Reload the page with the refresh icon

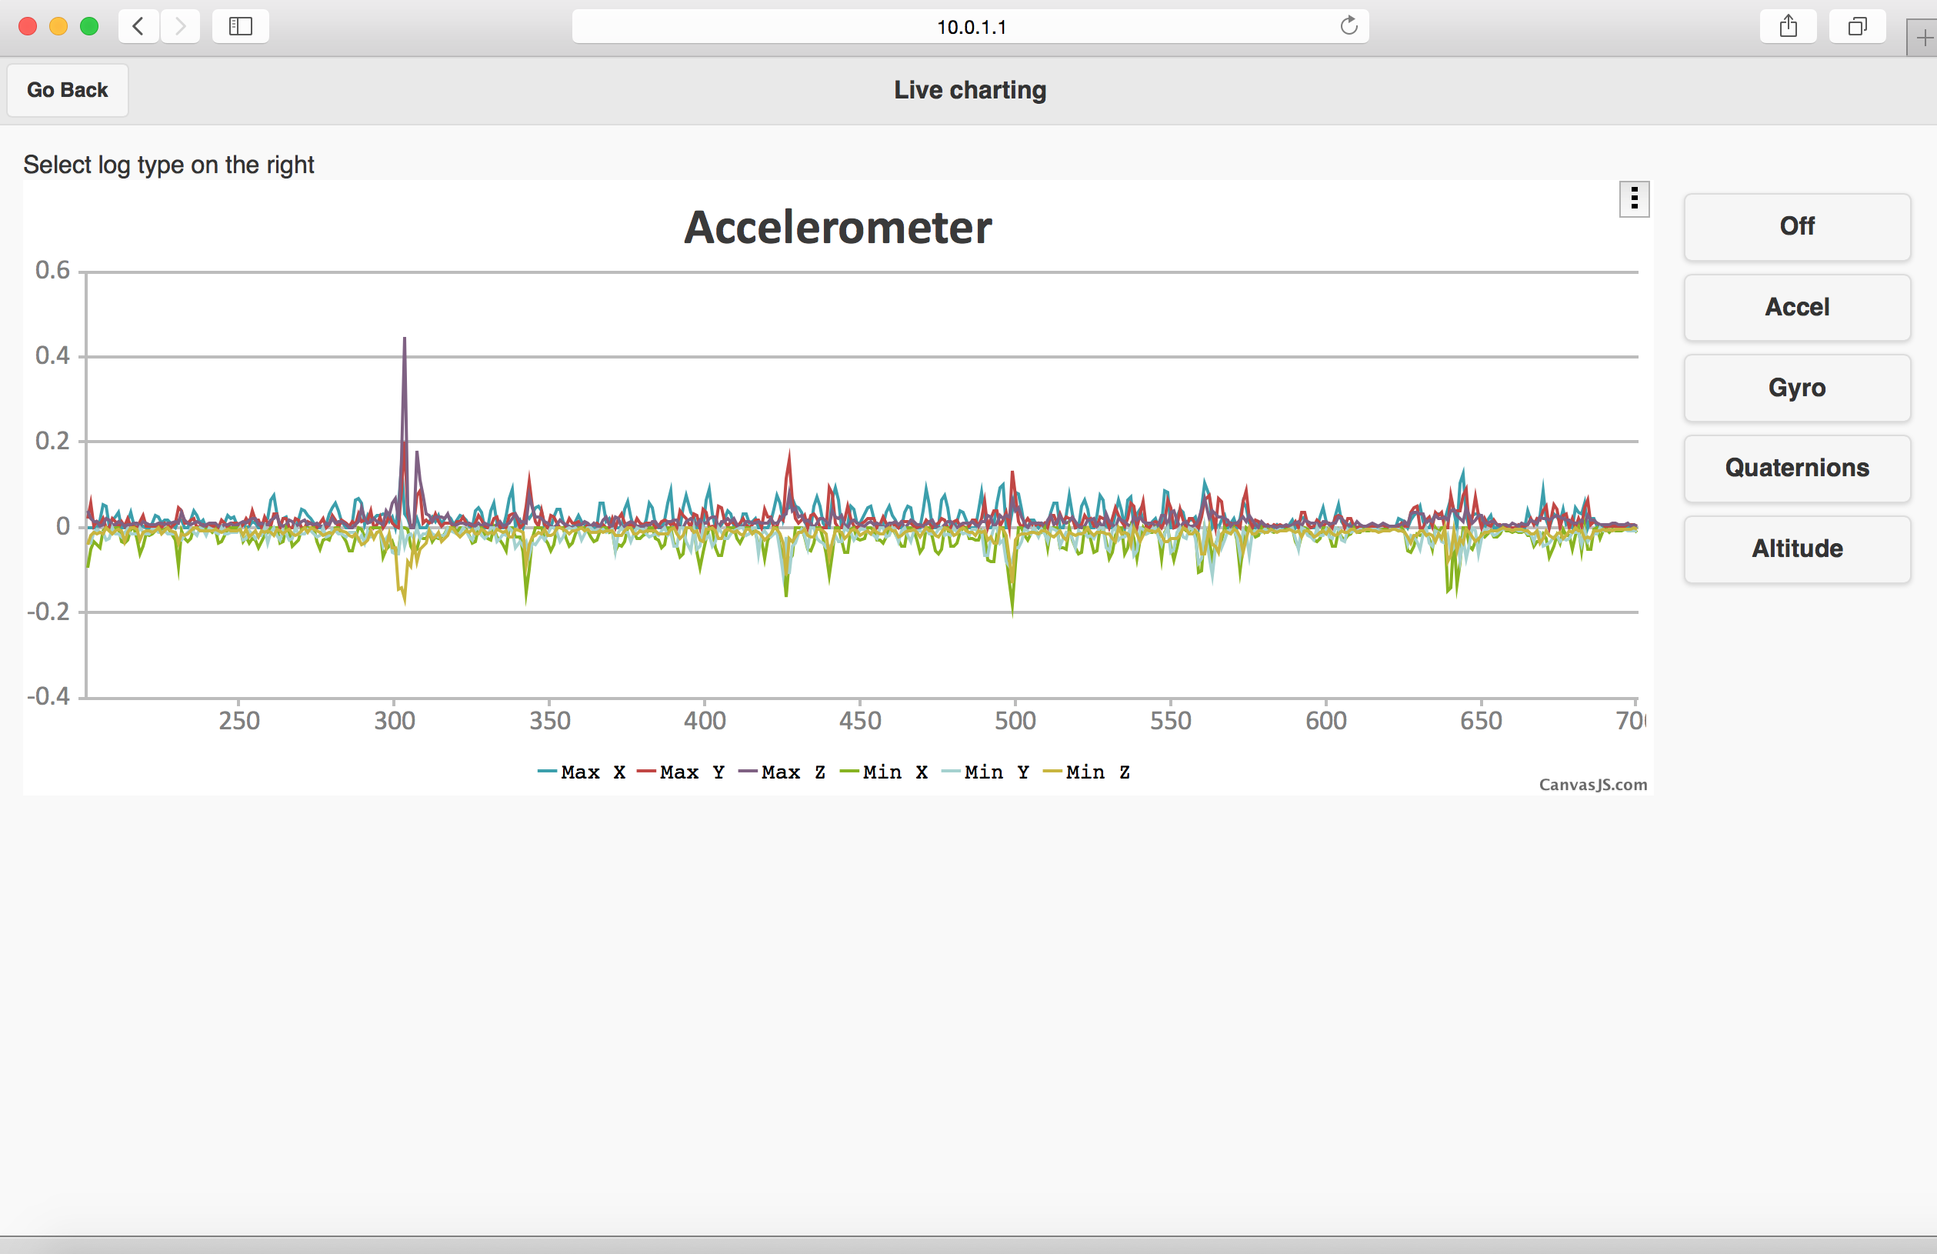coord(1349,26)
